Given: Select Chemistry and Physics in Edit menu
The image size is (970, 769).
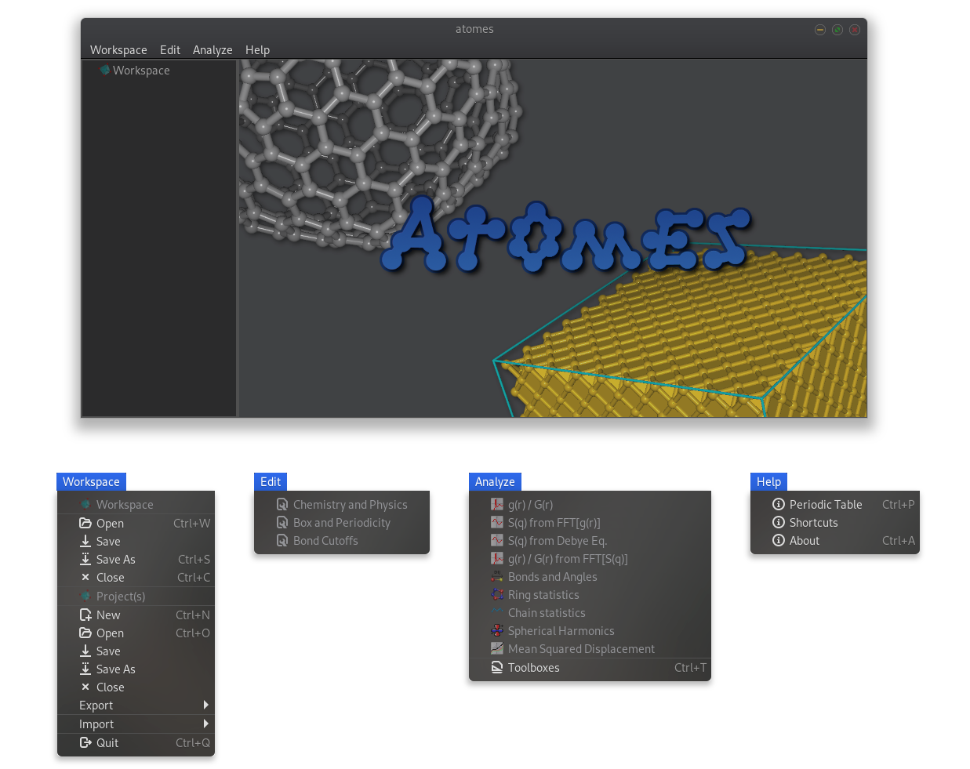Looking at the screenshot, I should click(x=350, y=505).
